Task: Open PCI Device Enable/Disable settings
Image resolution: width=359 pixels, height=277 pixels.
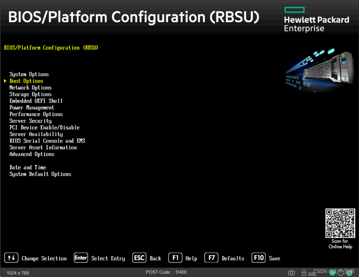Action: click(x=44, y=127)
